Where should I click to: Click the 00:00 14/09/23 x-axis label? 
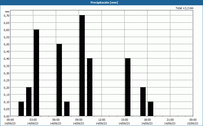pos(10,122)
